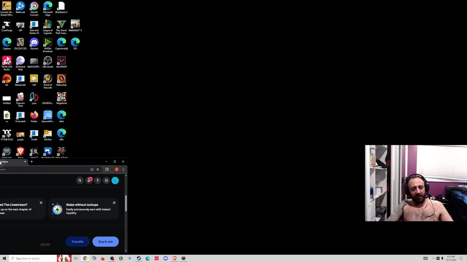Open a new Chrome tab

[32, 162]
